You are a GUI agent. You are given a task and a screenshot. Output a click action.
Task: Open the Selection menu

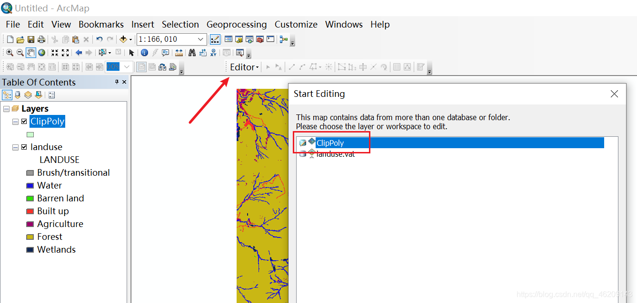(180, 24)
